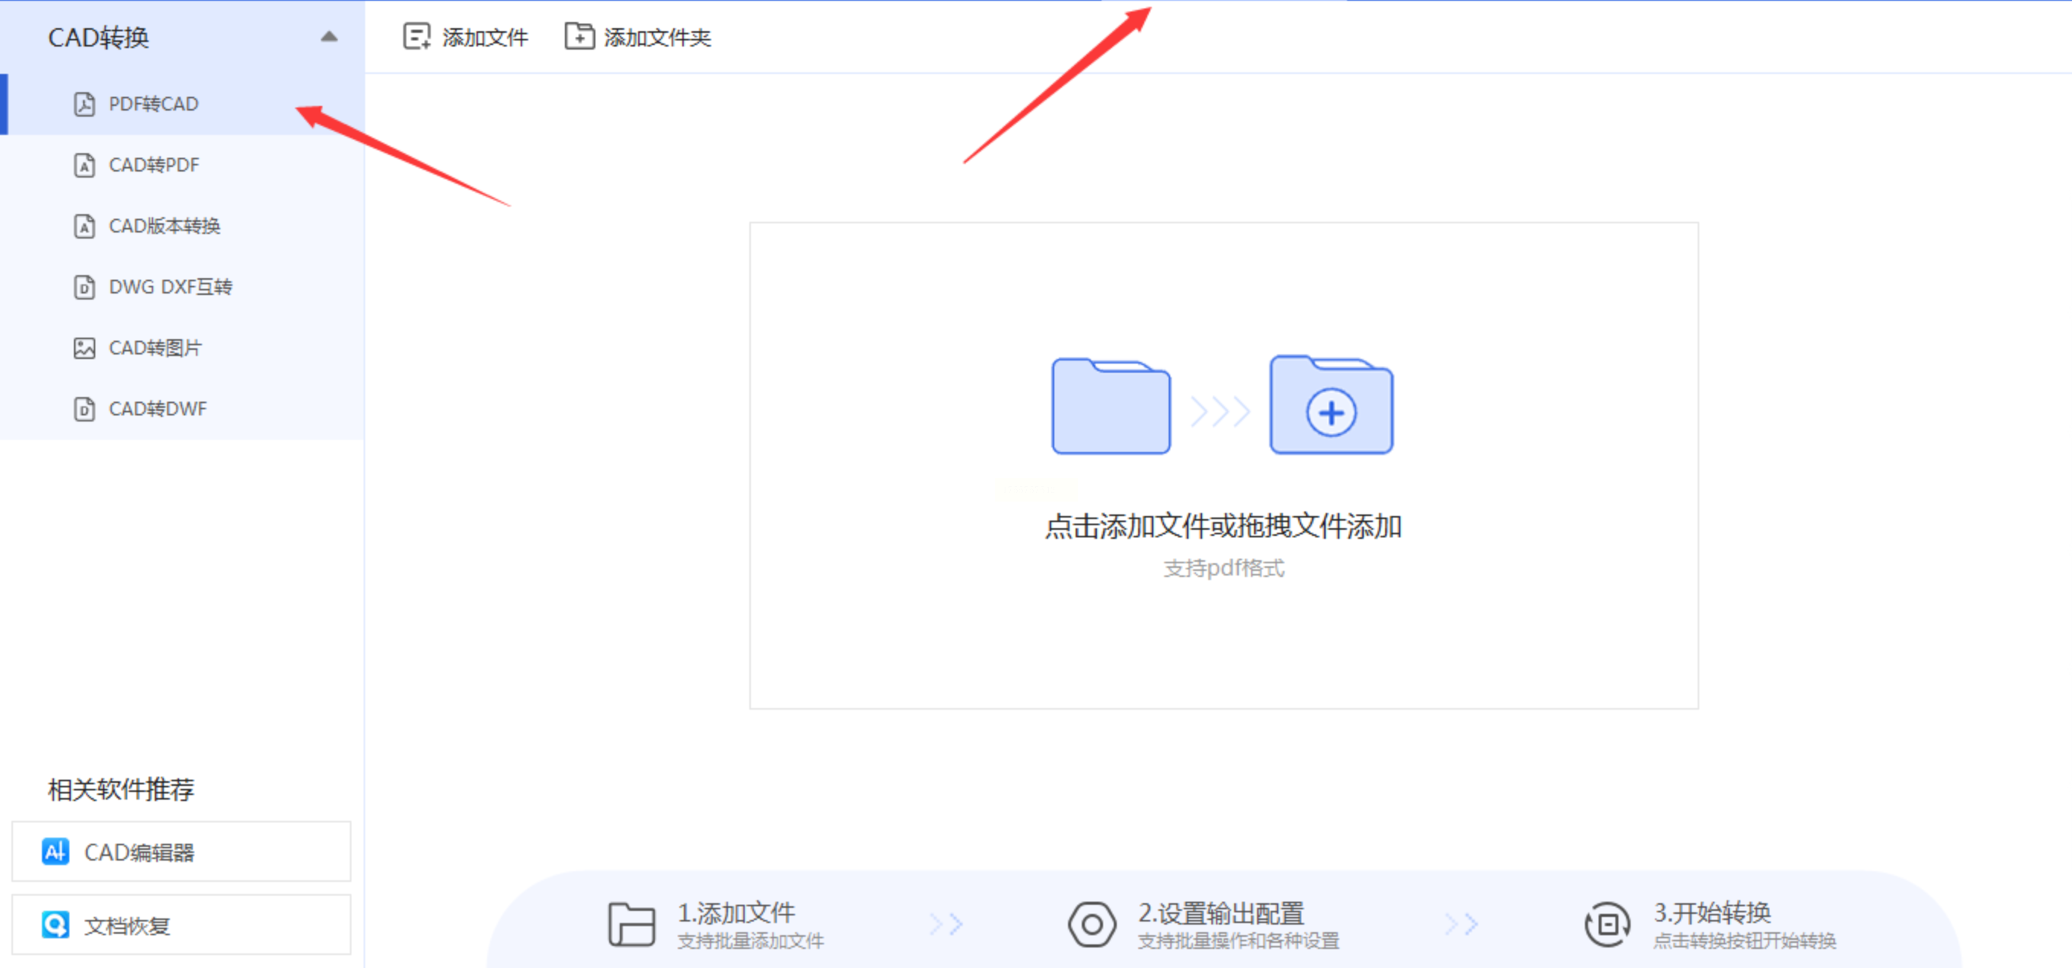Open the 文档恢复 recommended software button
The height and width of the screenshot is (968, 2072).
181,925
